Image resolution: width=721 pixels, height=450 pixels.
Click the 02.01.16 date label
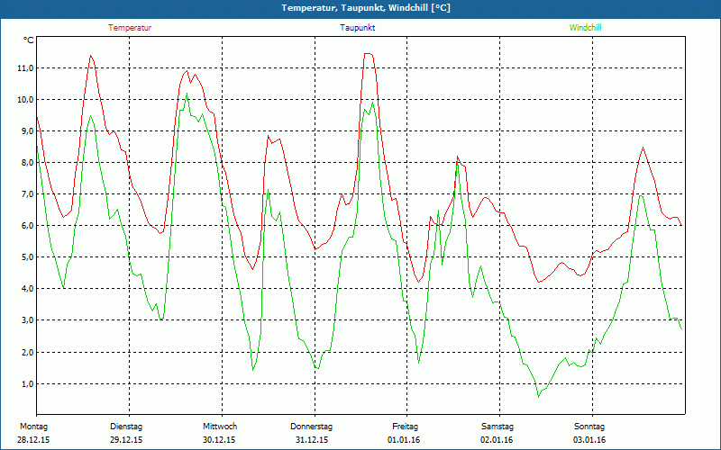[497, 440]
